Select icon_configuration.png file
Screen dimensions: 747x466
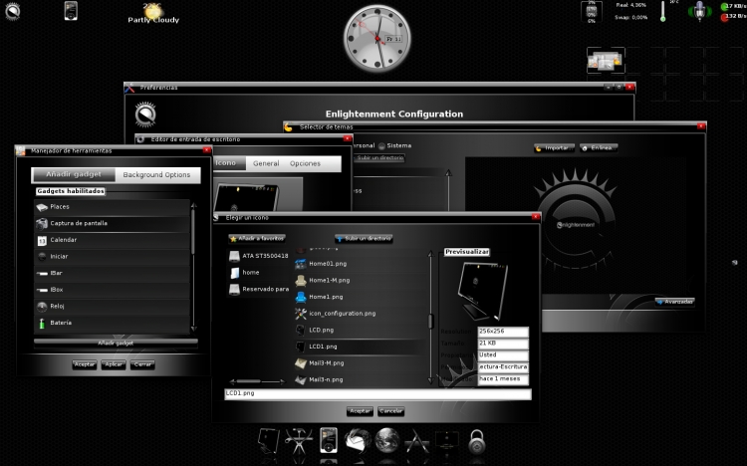click(x=360, y=314)
